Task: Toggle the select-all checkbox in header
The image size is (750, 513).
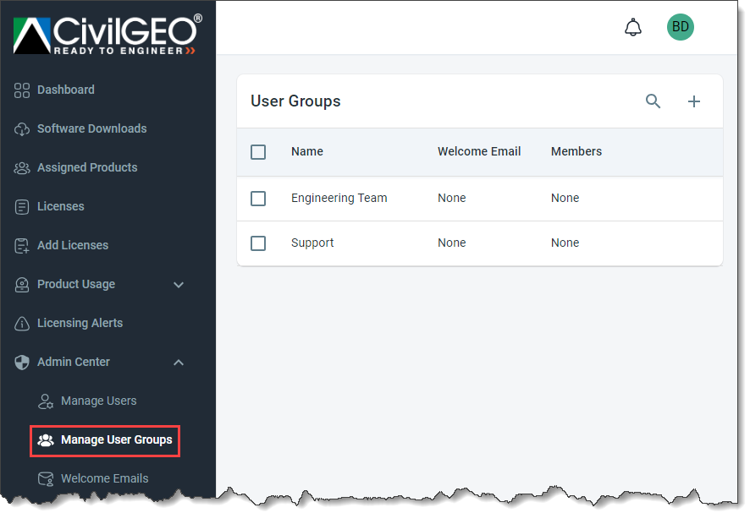Action: click(x=258, y=152)
